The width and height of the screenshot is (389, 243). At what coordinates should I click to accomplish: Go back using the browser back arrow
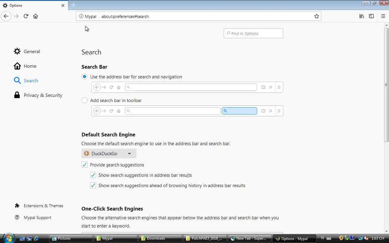tap(6, 16)
